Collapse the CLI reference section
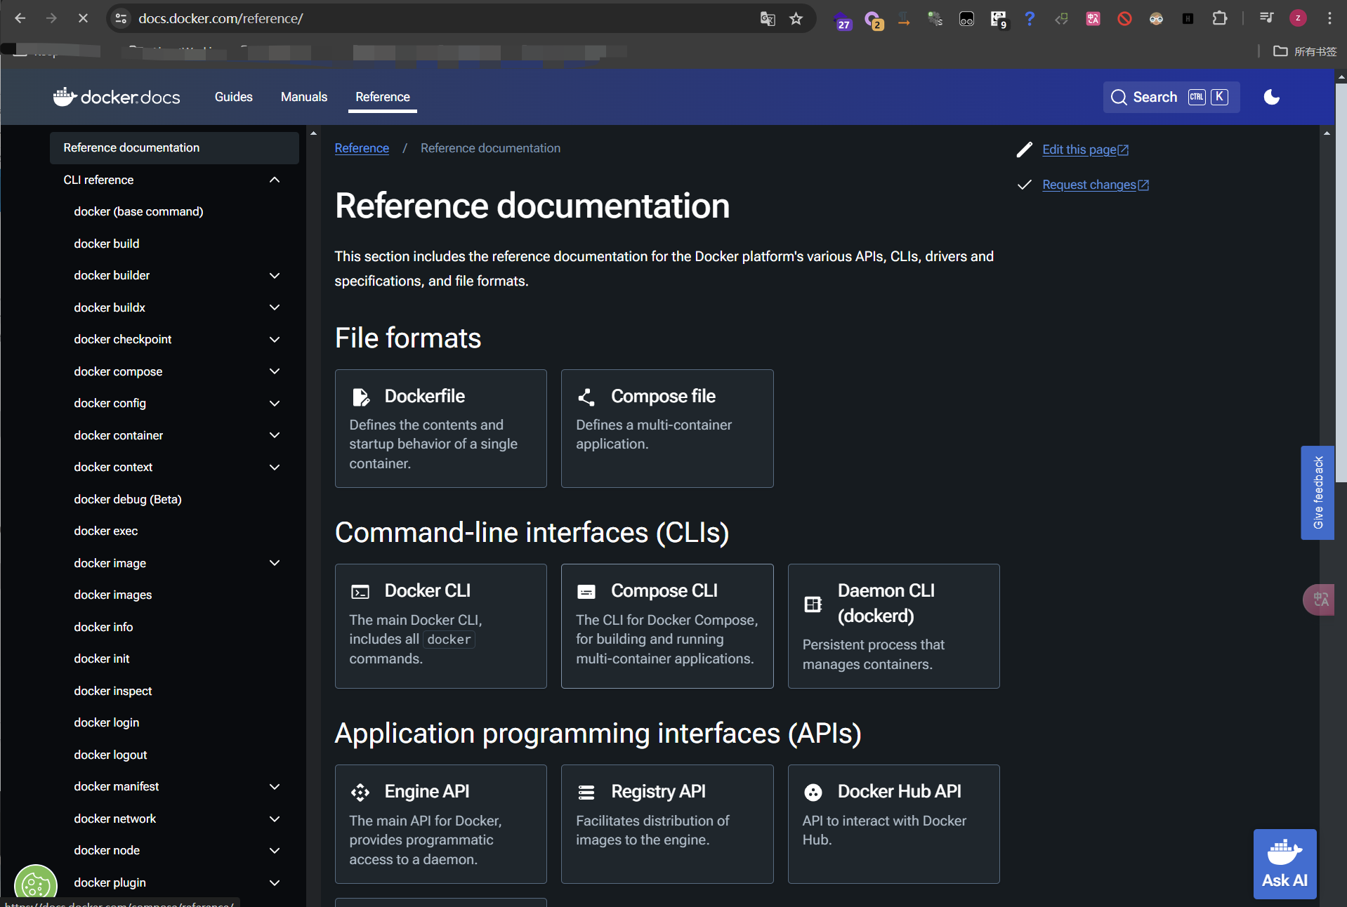 click(x=274, y=180)
